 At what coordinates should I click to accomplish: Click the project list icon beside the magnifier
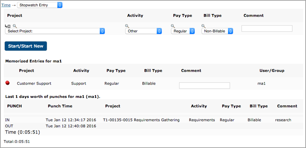coord(7,26)
